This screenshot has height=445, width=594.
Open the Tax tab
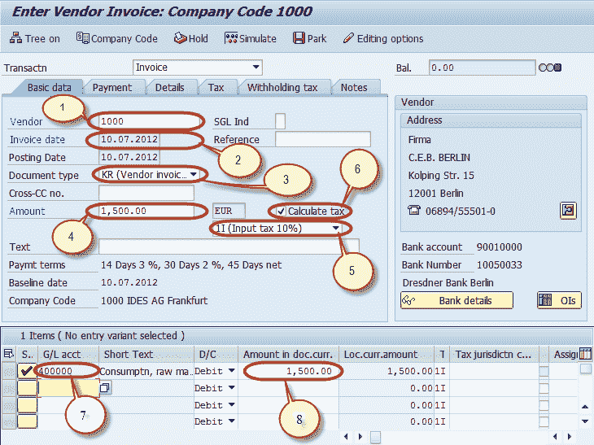pos(216,88)
